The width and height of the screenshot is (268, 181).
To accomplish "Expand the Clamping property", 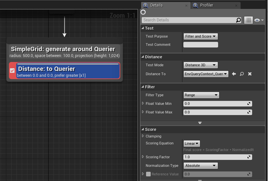I will point(143,136).
